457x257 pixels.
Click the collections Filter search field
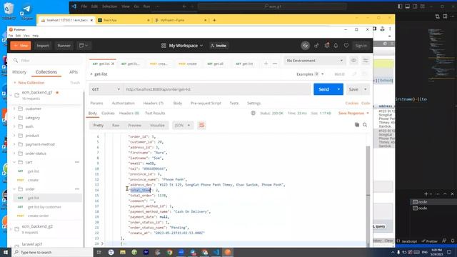(48, 60)
